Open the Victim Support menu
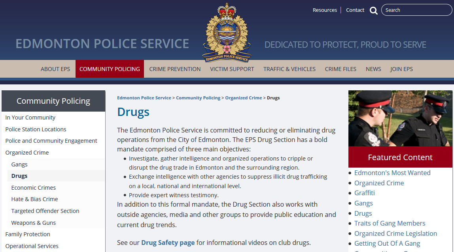Image resolution: width=454 pixels, height=252 pixels. pyautogui.click(x=232, y=69)
